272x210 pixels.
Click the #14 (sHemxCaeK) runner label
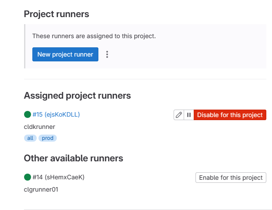pyautogui.click(x=58, y=178)
